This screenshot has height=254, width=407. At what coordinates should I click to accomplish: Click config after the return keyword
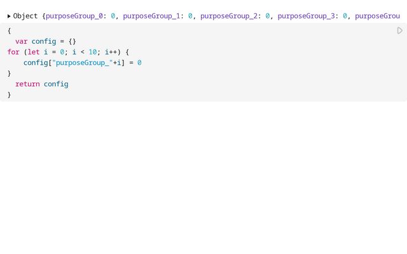click(x=56, y=84)
